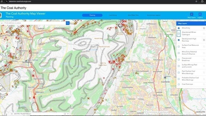Screen dimensions: 206x116
Task: Bookmark this page with the star icon
Action: click(196, 1)
